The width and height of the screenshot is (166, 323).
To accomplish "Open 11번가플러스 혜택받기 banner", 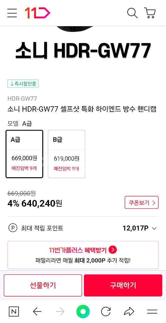I will tap(83, 255).
